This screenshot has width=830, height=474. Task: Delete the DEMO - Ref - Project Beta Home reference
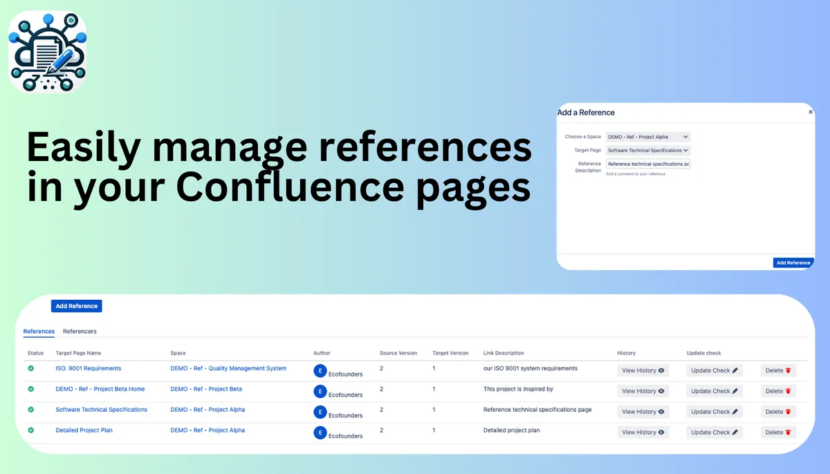(x=778, y=391)
